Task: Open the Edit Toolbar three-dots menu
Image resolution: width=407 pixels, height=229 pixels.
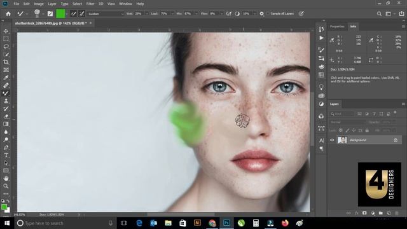Action: click(x=6, y=193)
